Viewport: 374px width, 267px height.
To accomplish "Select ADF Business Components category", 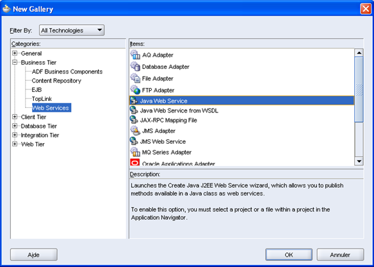I will [67, 72].
